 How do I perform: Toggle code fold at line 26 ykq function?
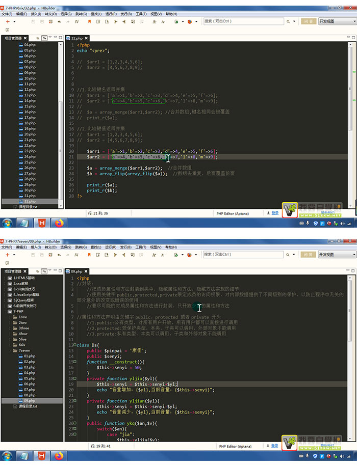pos(75,423)
